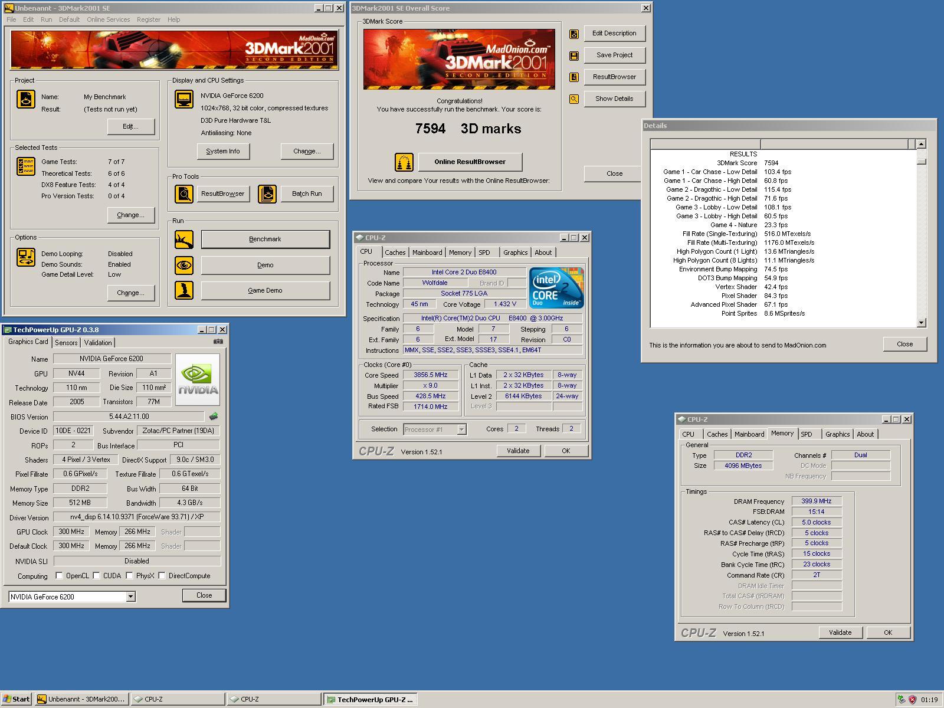The image size is (944, 708).
Task: Click the Online ResultBrowser button
Action: click(x=470, y=162)
